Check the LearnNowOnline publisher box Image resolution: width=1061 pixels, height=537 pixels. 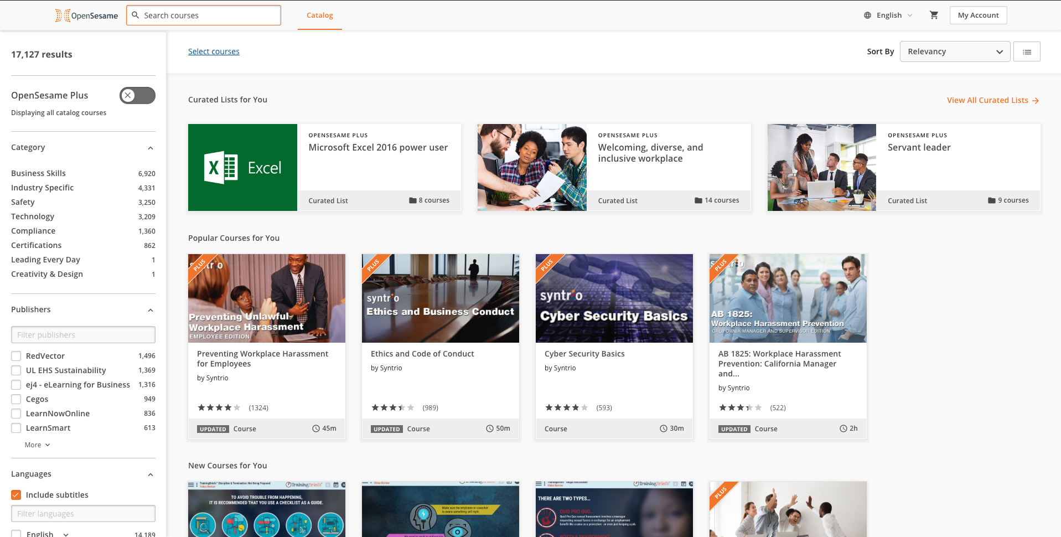click(16, 414)
